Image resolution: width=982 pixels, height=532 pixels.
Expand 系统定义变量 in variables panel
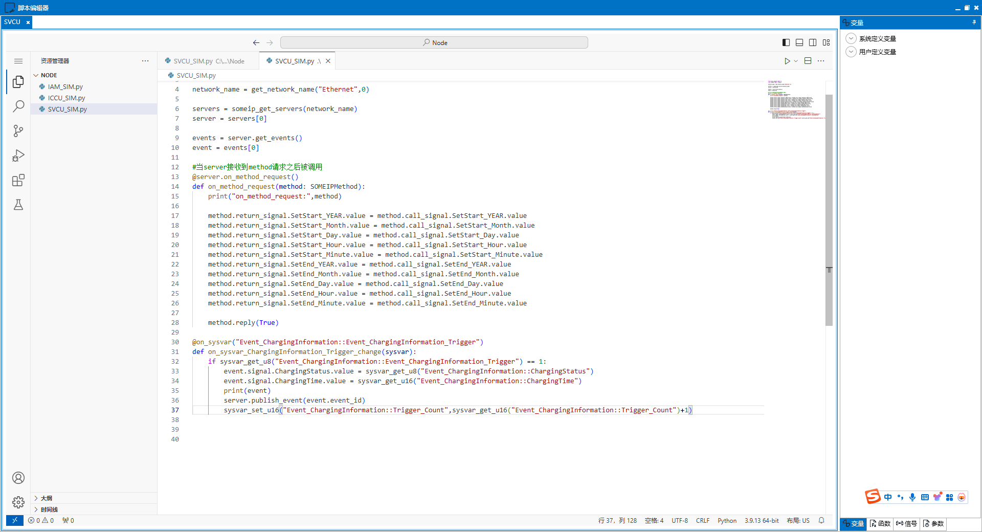pos(851,38)
